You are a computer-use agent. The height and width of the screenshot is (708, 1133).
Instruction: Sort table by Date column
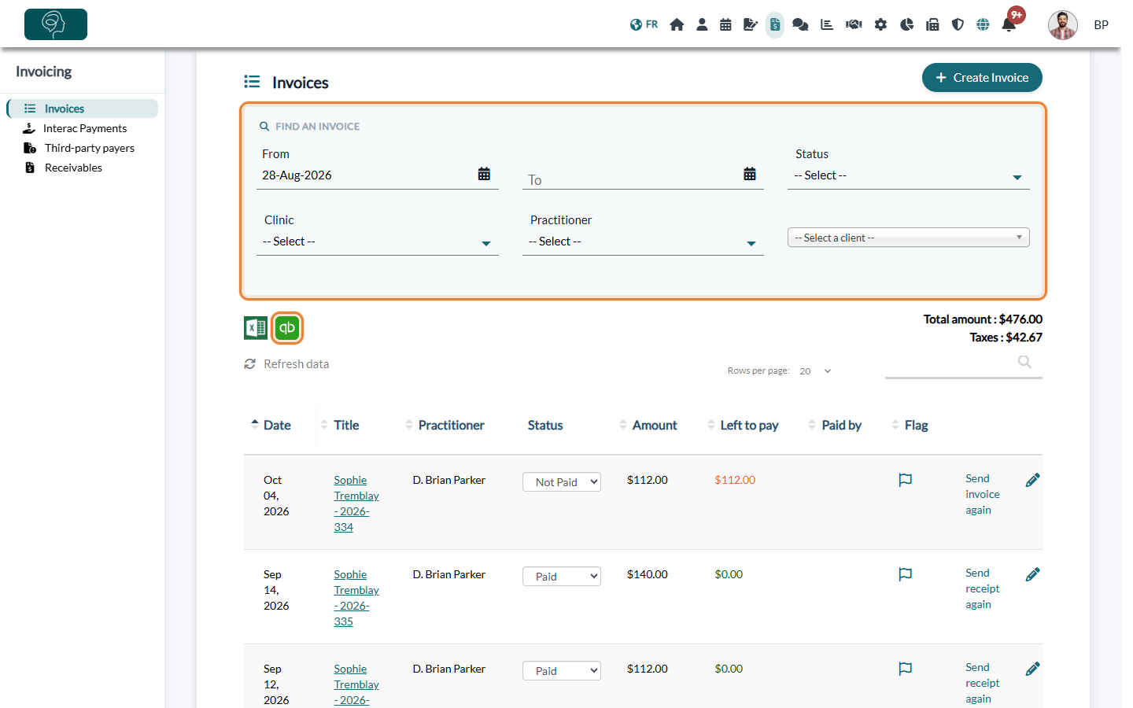pos(271,425)
